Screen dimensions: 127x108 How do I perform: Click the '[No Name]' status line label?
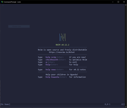(x=5, y=104)
